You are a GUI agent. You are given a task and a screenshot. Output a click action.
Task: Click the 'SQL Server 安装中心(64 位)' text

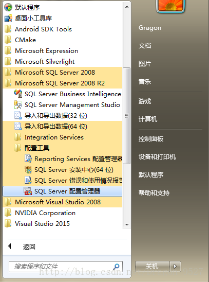(x=74, y=170)
